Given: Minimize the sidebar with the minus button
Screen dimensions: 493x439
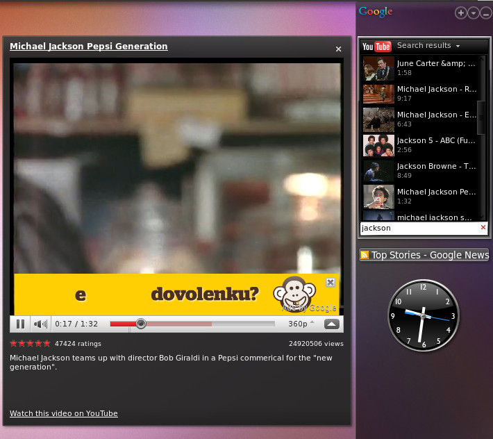Looking at the screenshot, I should click(x=486, y=13).
